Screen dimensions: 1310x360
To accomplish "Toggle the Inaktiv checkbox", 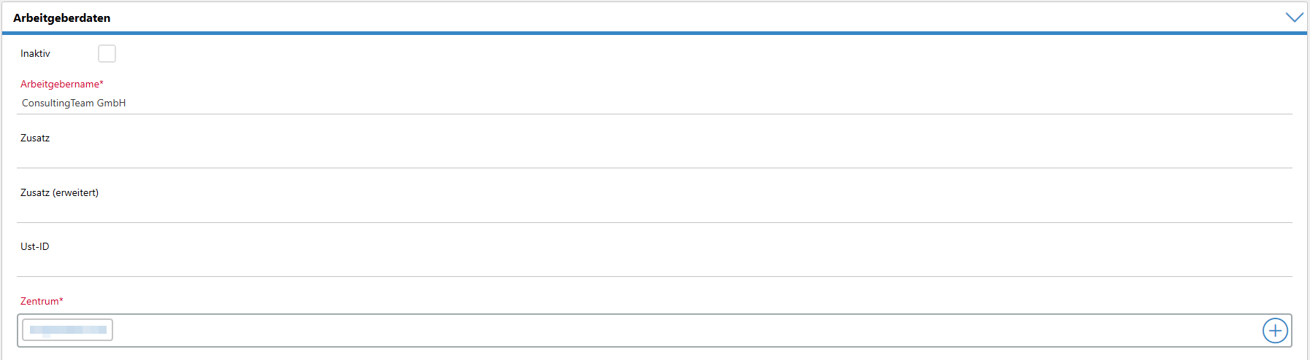I will 107,53.
